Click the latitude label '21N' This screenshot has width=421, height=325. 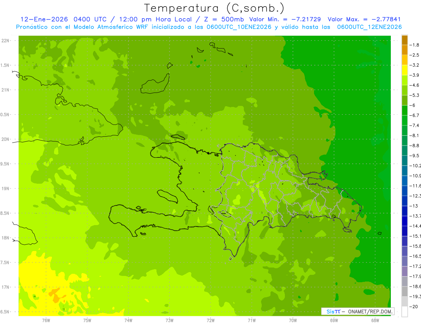pyautogui.click(x=5, y=90)
